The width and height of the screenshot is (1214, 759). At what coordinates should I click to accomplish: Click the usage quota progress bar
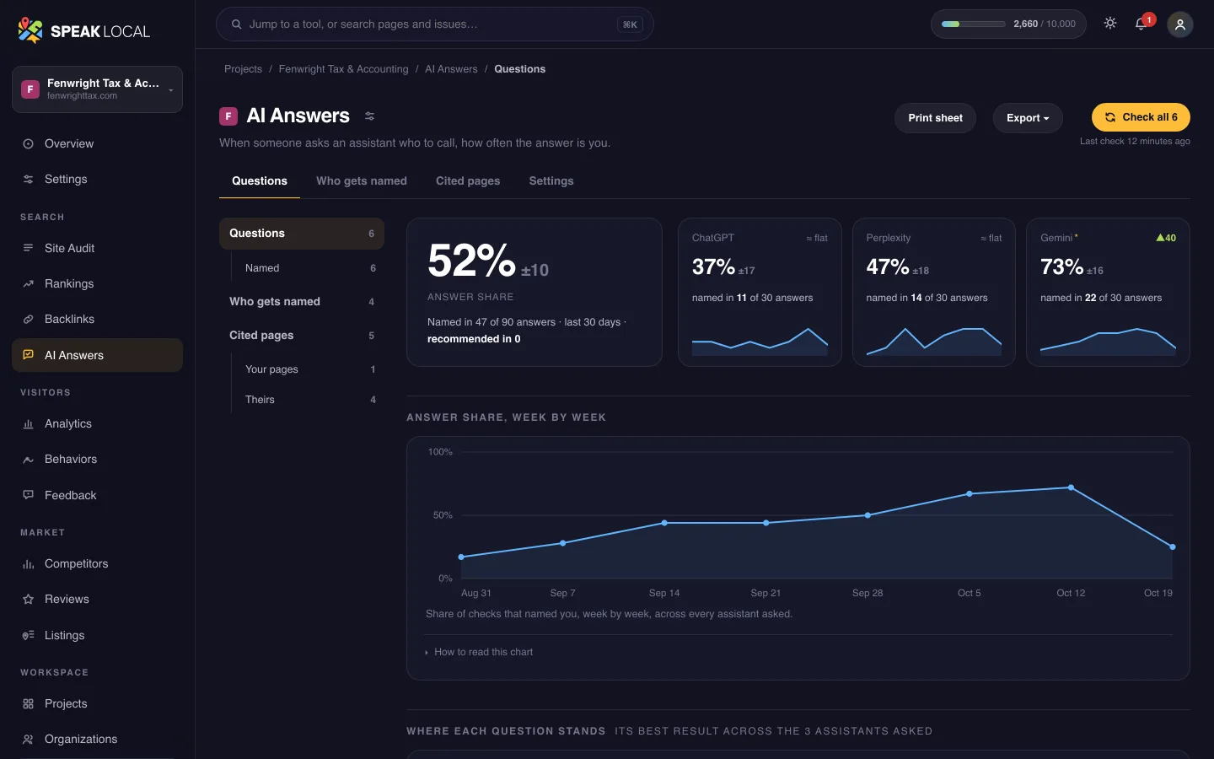973,24
